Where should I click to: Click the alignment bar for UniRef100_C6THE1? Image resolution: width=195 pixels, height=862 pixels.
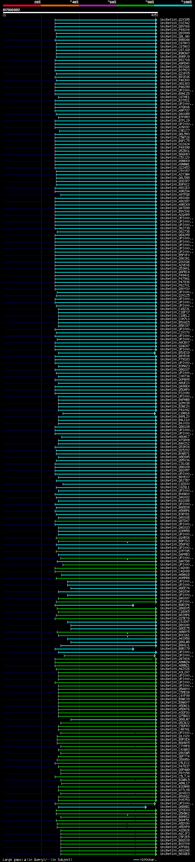(x=108, y=97)
